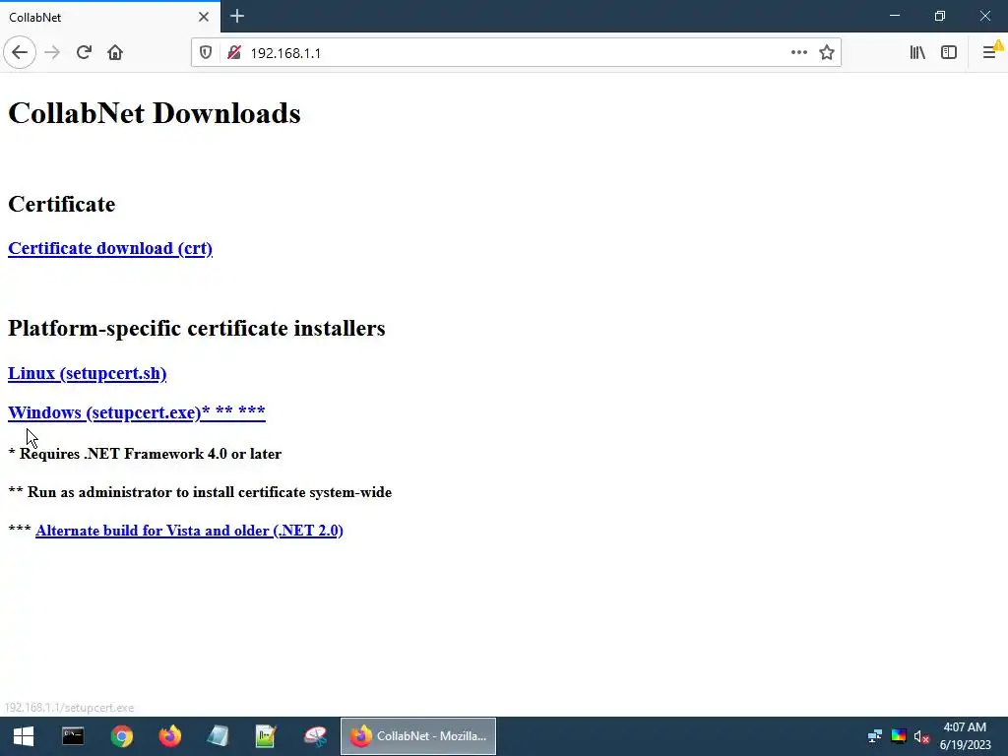
Task: Download the Windows setupcert.exe installer
Action: click(x=136, y=412)
